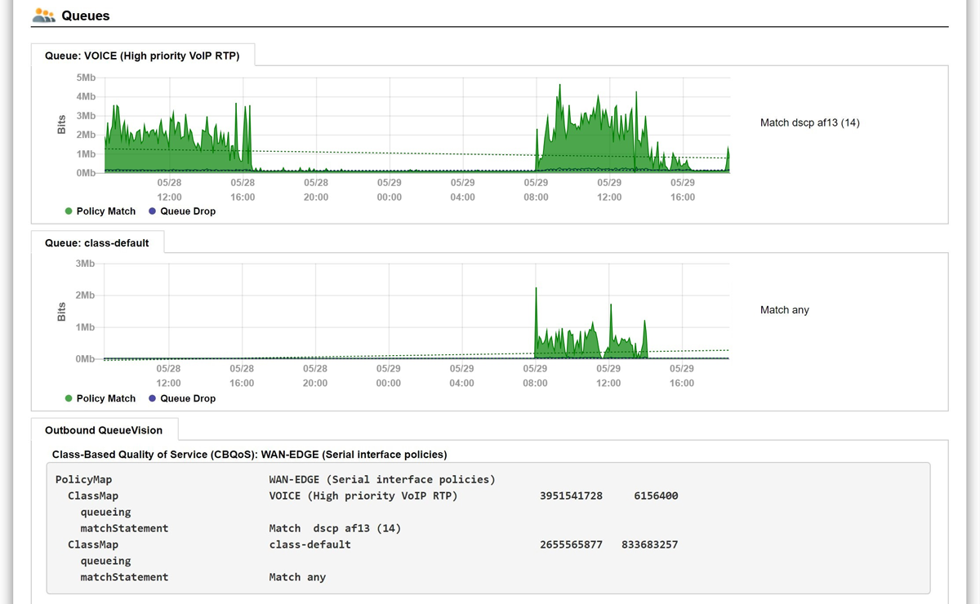Toggle Policy Match legend in class-default chart
Image resolution: width=980 pixels, height=604 pixels.
tap(100, 398)
